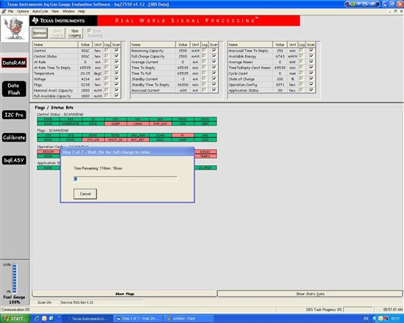Open the AutoCycle menu

[x=40, y=11]
